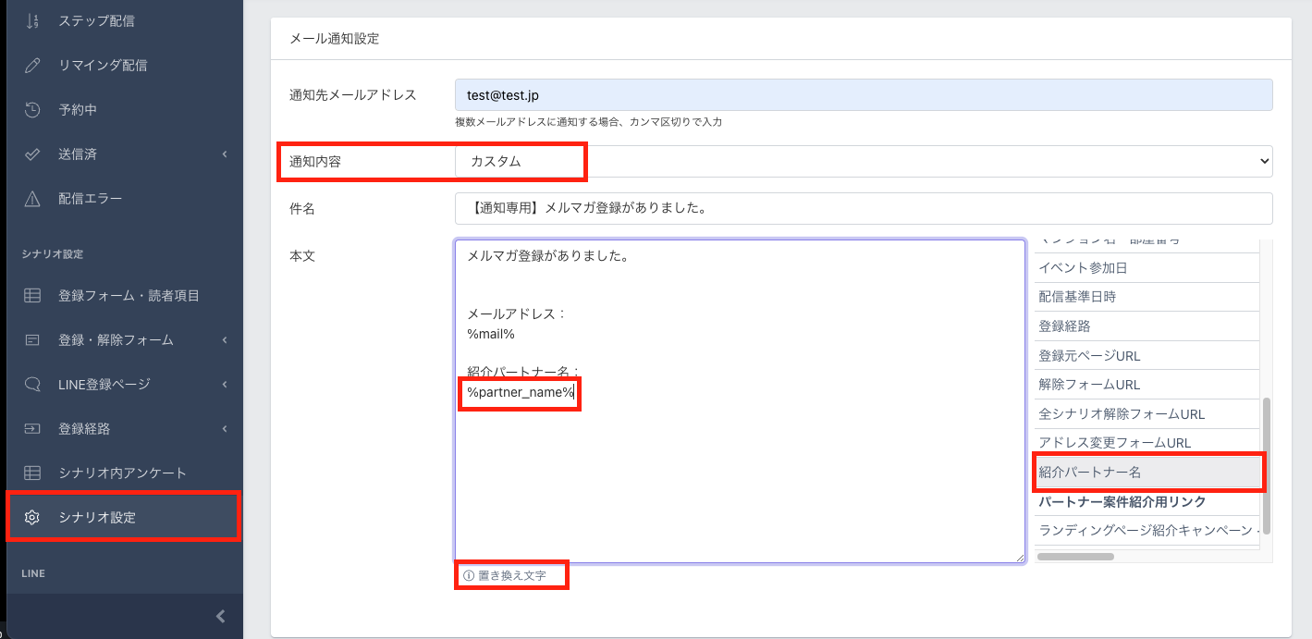Insert 紹介パートナー名 replacement tag
Viewport: 1312px width, 639px height.
click(x=1147, y=472)
